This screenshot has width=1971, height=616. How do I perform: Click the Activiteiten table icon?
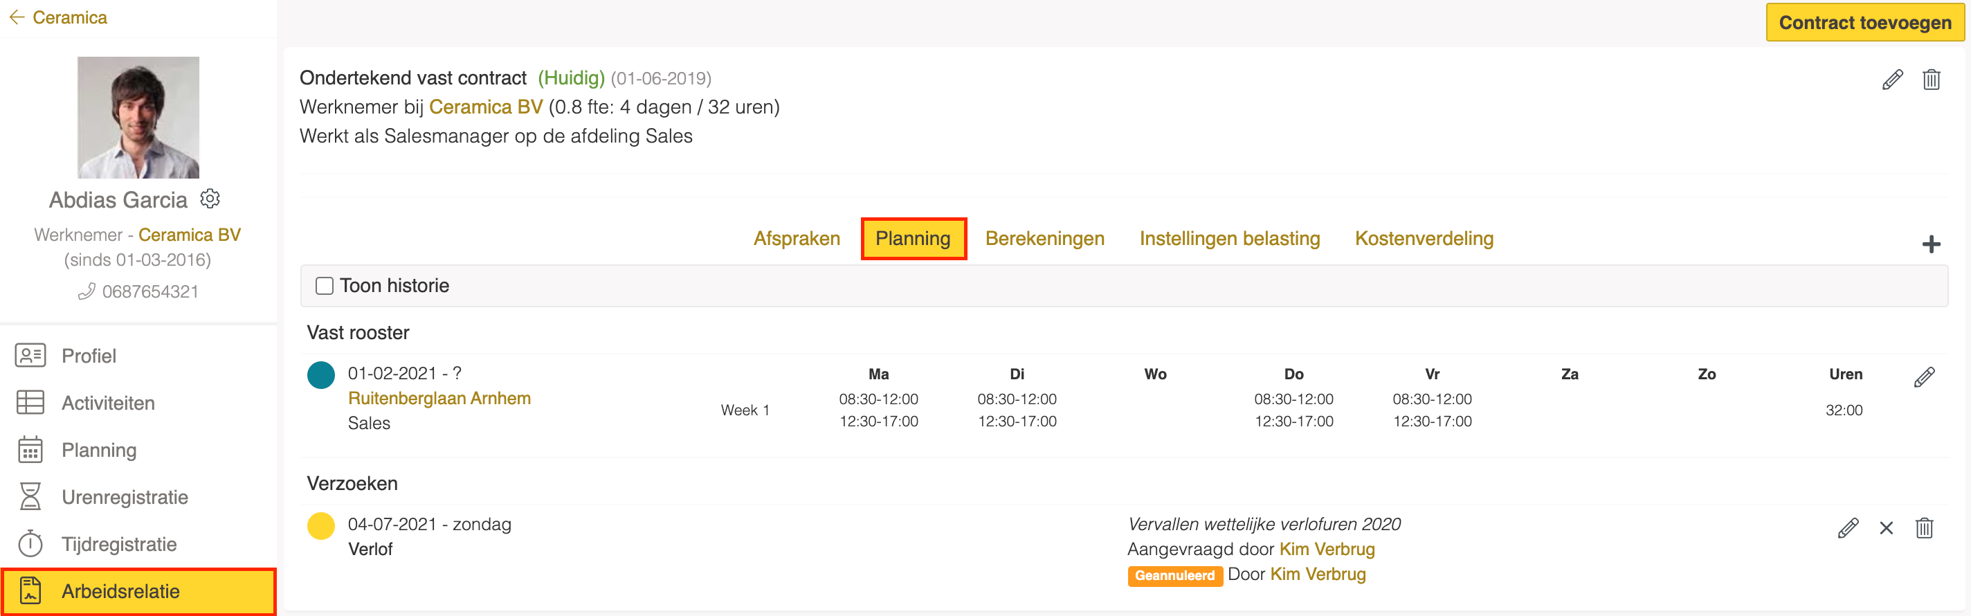(30, 403)
